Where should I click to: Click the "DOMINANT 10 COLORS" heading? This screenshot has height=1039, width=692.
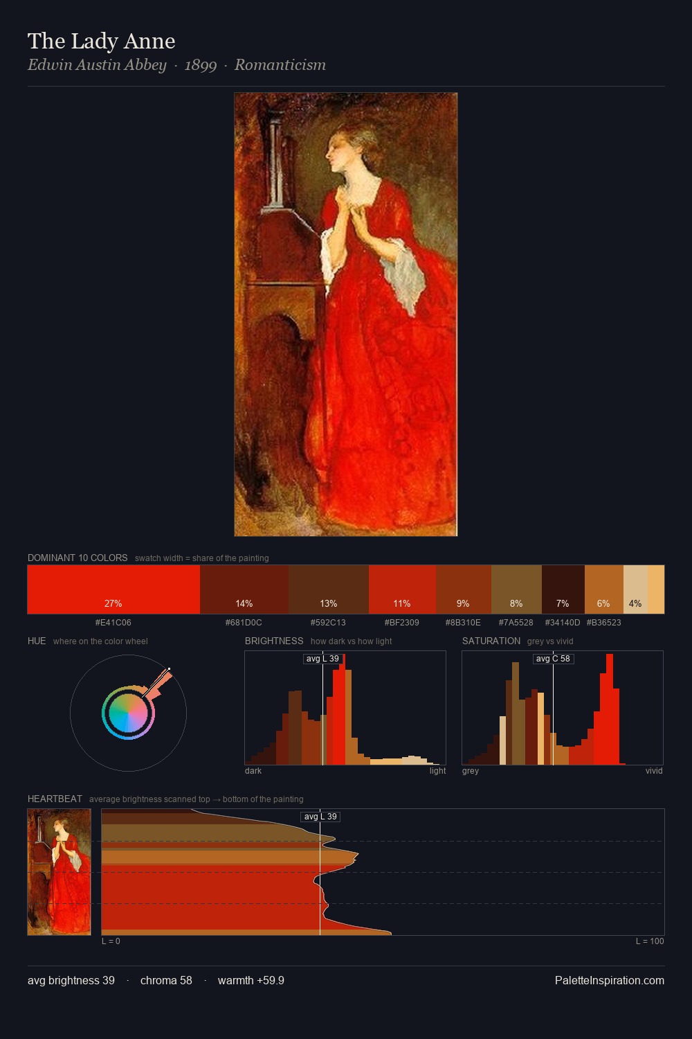[78, 558]
